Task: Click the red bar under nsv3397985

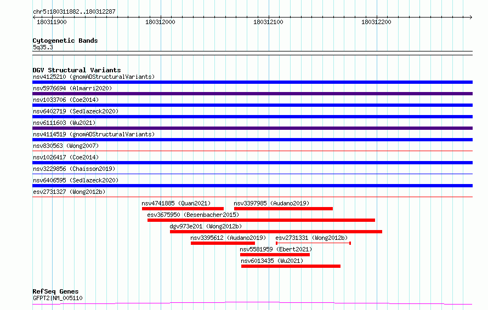Action: point(283,209)
